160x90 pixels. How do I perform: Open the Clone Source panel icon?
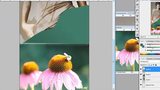tap(137, 20)
